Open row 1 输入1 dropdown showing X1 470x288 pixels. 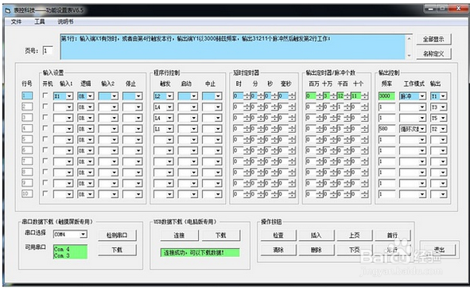coord(63,96)
